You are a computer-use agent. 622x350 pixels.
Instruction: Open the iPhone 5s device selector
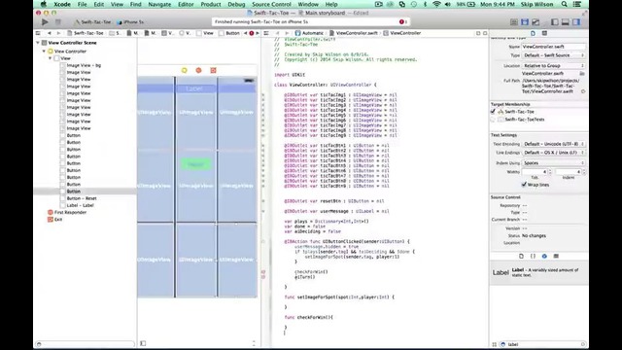(x=130, y=22)
